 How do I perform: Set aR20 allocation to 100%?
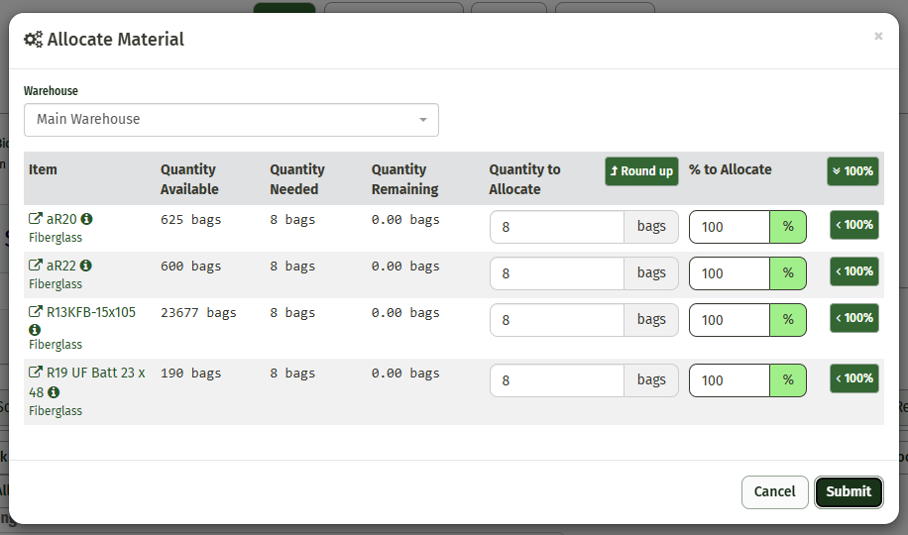(x=853, y=225)
